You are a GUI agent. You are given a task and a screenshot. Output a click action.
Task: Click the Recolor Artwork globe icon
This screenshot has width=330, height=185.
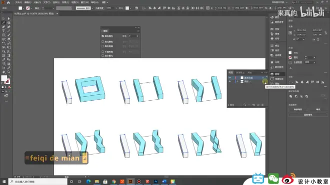click(136, 8)
